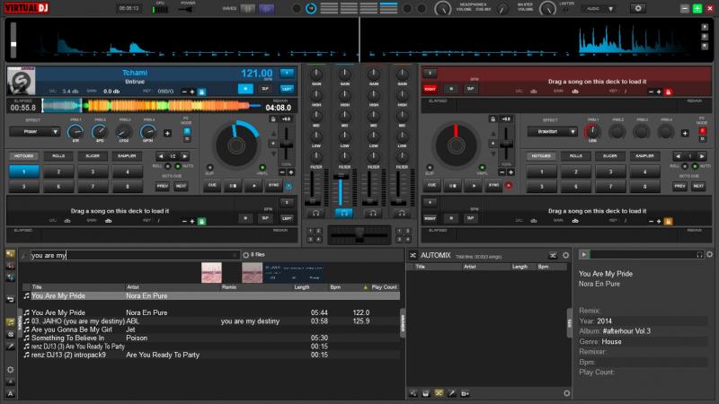Increase loop length on right deck
This screenshot has width=719, height=404.
702,156
